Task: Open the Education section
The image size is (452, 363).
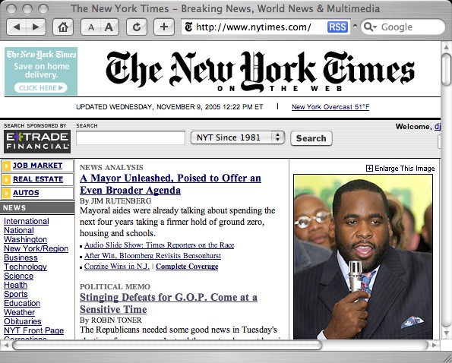Action: pos(22,303)
